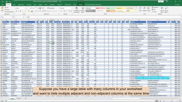Apply the Calculation cell style
182x102 pixels.
tap(131, 8)
